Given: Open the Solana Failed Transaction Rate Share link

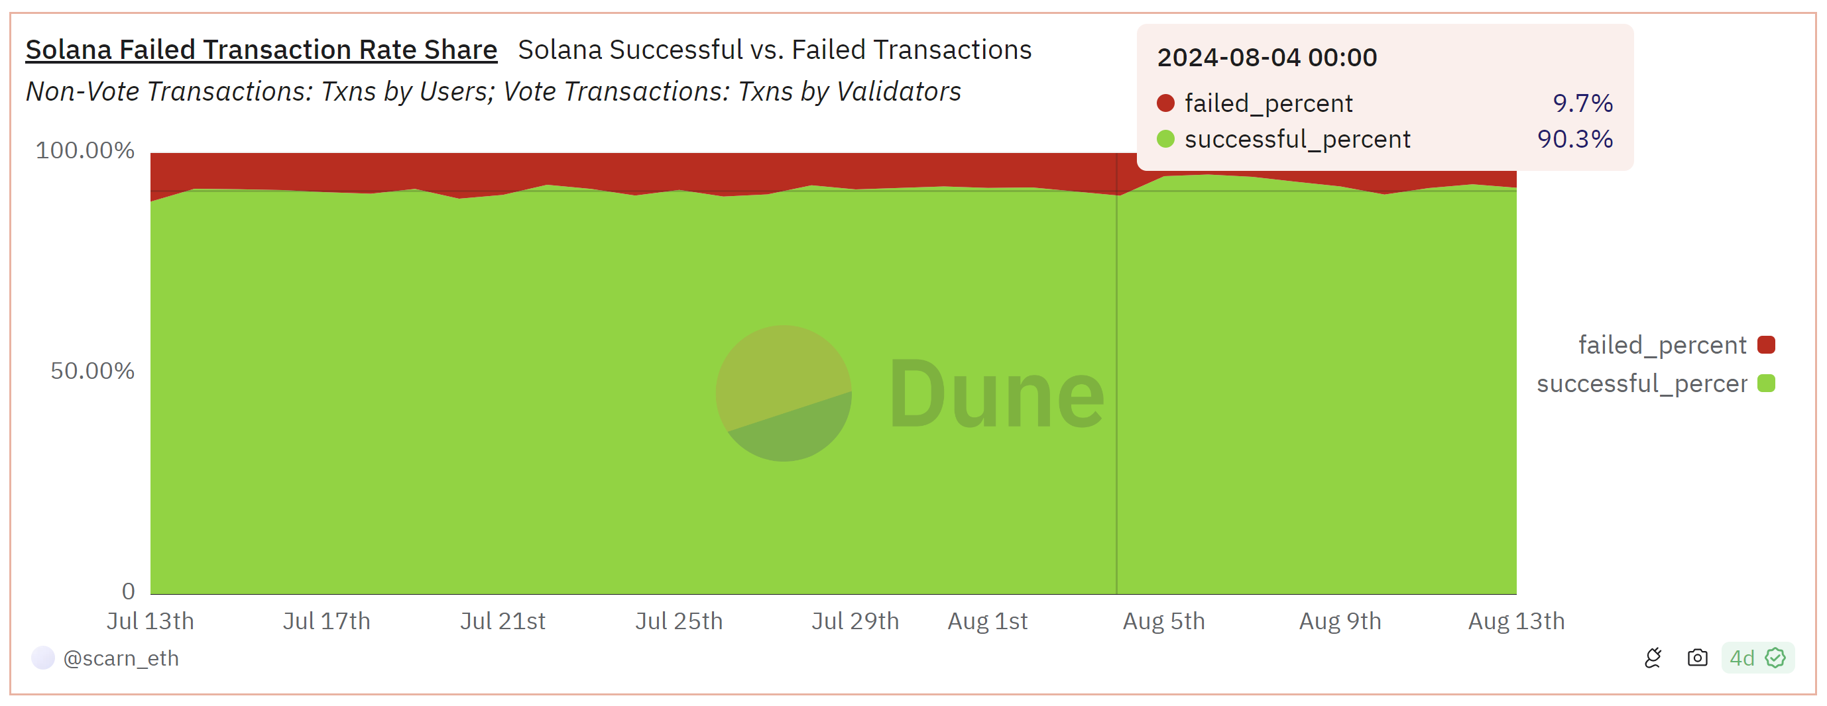Looking at the screenshot, I should [x=261, y=50].
